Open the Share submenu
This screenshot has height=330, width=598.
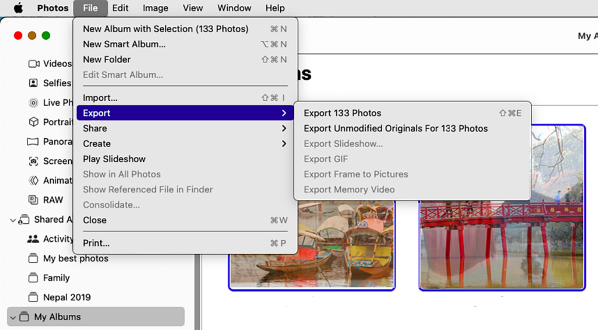(x=185, y=128)
